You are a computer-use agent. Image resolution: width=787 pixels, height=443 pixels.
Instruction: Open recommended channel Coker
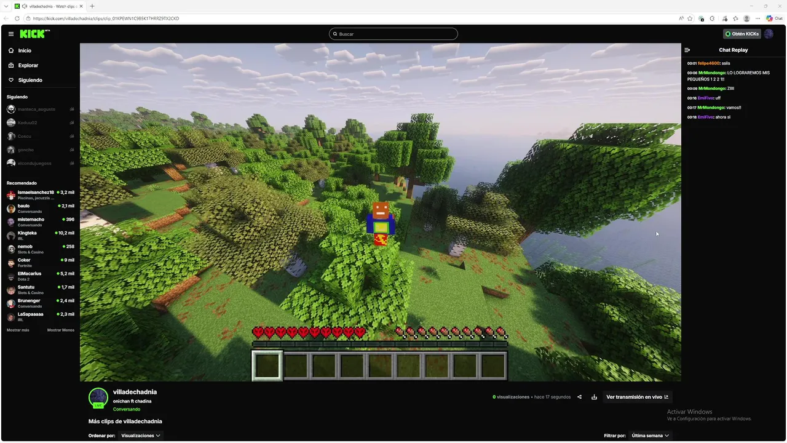tap(40, 263)
